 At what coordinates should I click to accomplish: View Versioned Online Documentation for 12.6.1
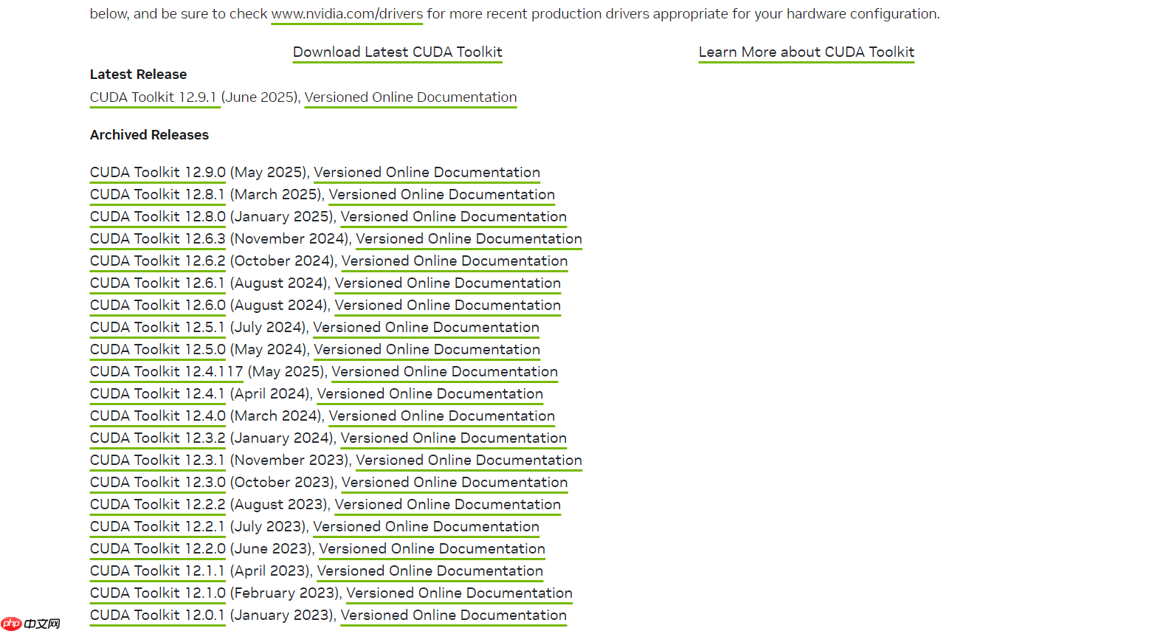coord(448,283)
